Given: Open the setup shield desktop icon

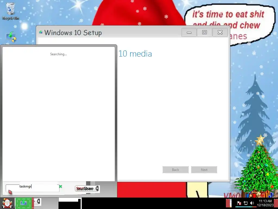Looking at the screenshot, I should [11, 37].
